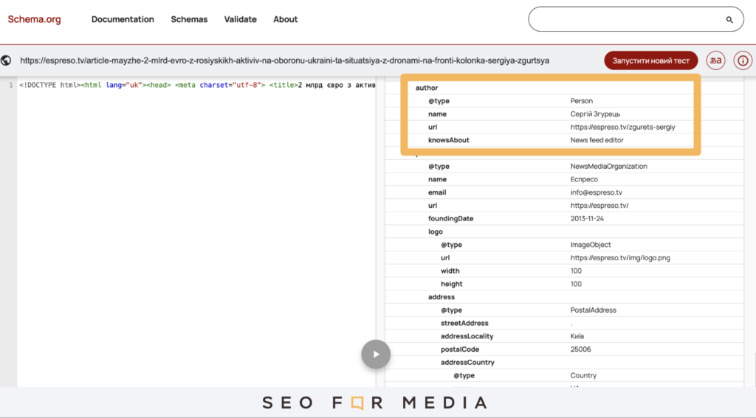This screenshot has width=756, height=418.
Task: Click the logo.png URL value
Action: click(620, 257)
